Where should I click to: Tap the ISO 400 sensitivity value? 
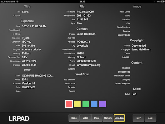point(27,42)
